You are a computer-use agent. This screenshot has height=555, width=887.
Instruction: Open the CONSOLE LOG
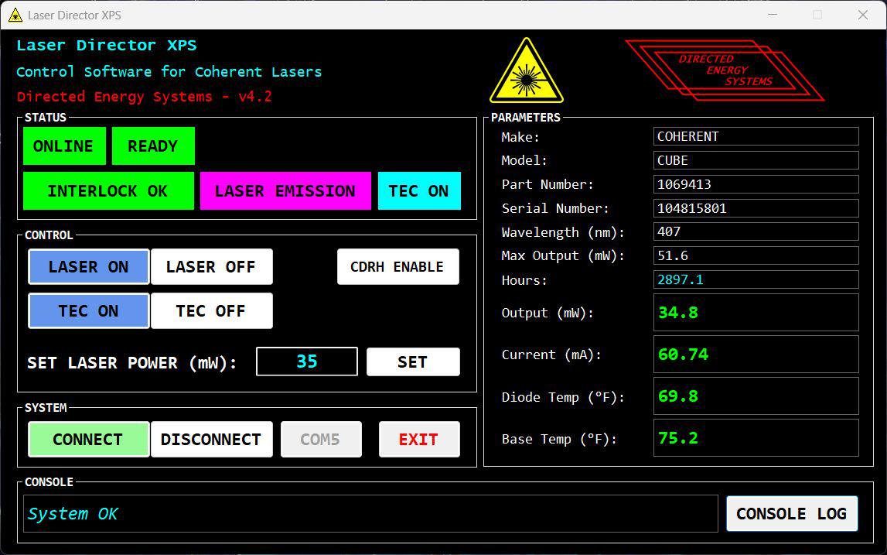(x=792, y=514)
